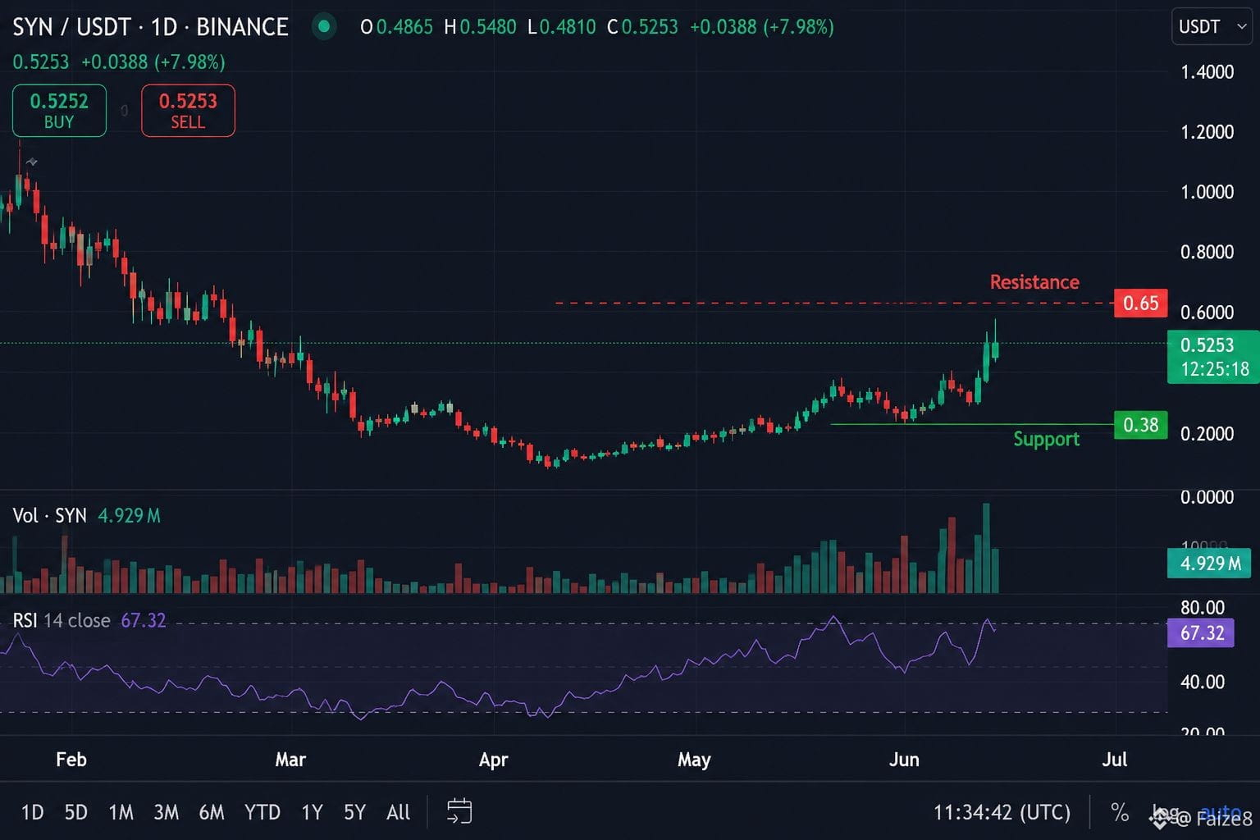Select the 6M time range
This screenshot has width=1260, height=840.
(211, 812)
